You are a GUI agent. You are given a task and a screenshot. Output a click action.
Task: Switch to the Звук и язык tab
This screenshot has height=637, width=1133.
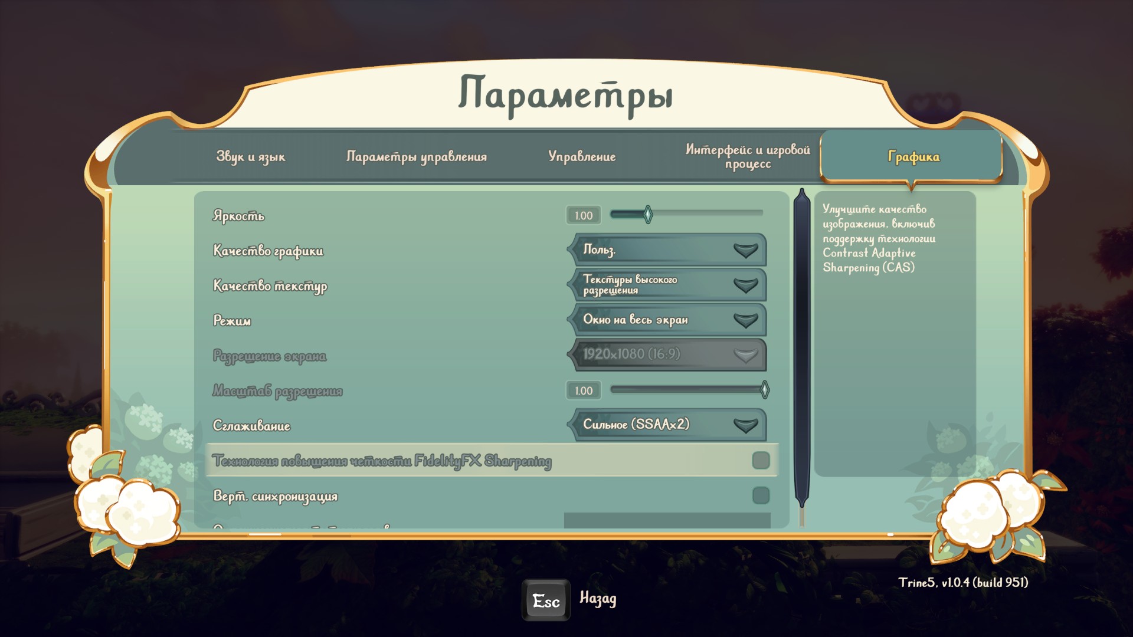(250, 157)
